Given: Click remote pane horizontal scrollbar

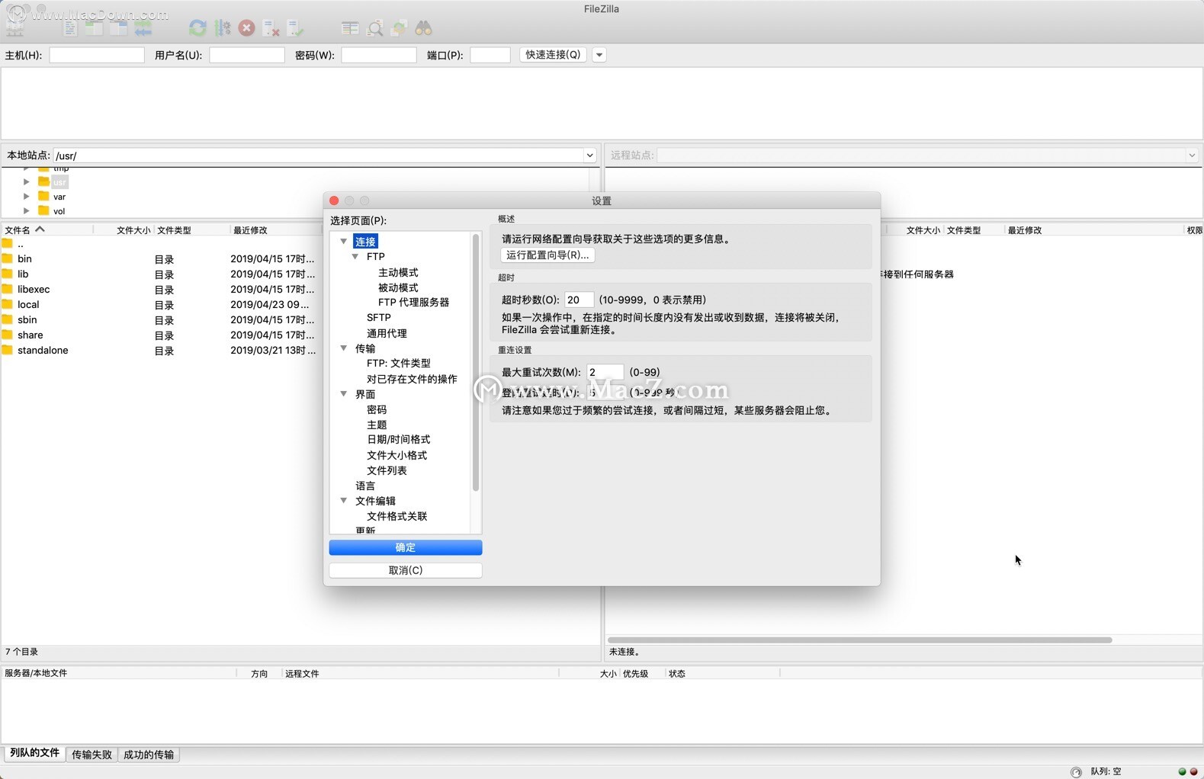Looking at the screenshot, I should click(859, 640).
